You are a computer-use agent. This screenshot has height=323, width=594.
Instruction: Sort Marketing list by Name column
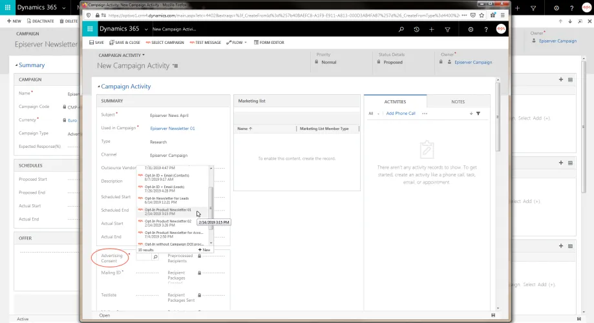click(x=245, y=129)
